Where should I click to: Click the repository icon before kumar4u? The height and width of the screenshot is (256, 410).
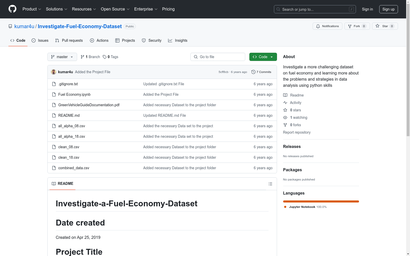10,26
